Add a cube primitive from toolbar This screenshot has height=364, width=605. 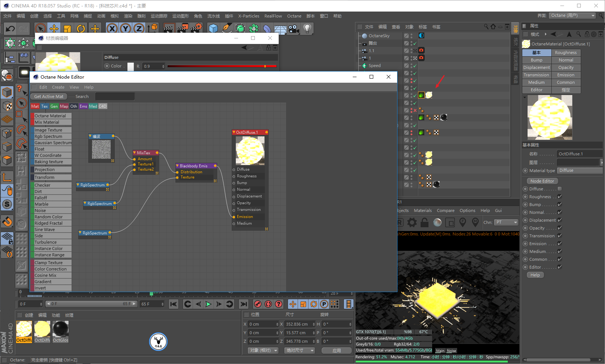[213, 29]
